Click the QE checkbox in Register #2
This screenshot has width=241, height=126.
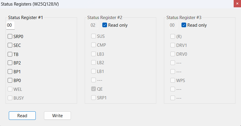pyautogui.click(x=94, y=89)
